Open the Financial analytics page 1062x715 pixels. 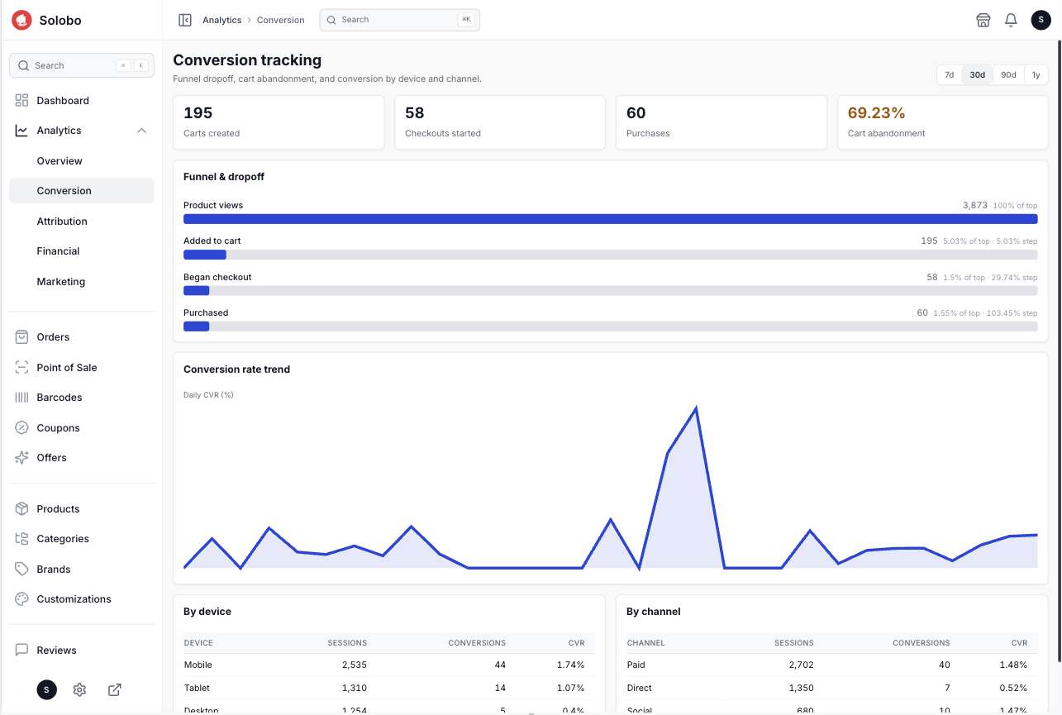[82, 251]
